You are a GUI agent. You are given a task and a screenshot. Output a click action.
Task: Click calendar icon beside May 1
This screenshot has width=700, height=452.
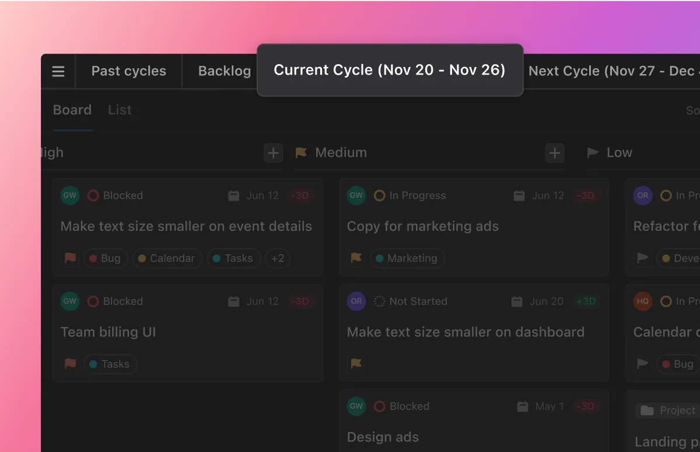(523, 406)
